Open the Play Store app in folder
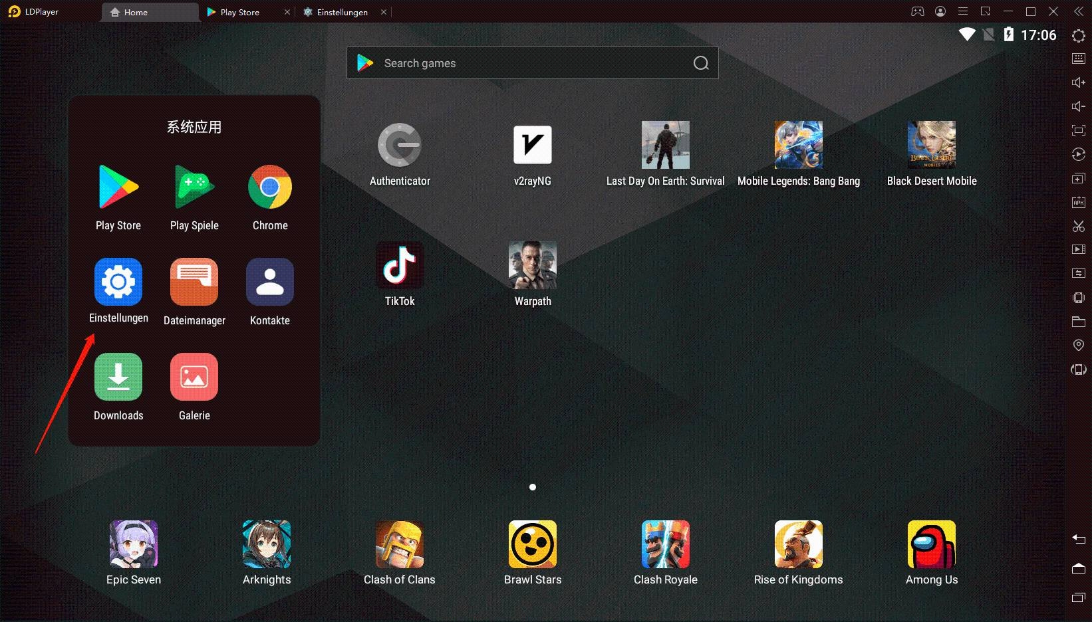 tap(118, 187)
